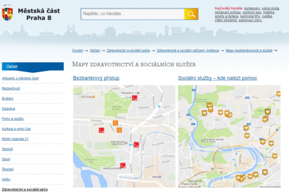Click the dark-outlined yellow marker near Ďáblice
Viewport: 289px width, 194px height.
[268, 112]
